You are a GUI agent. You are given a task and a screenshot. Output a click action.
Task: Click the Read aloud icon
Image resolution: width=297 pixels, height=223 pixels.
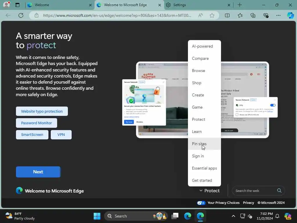coord(200,15)
